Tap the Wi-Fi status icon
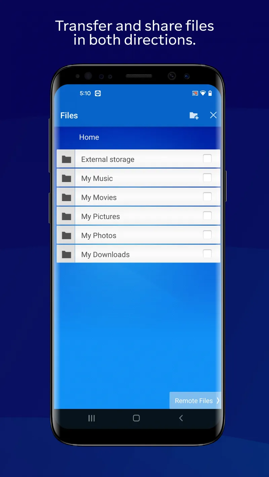 [x=203, y=93]
